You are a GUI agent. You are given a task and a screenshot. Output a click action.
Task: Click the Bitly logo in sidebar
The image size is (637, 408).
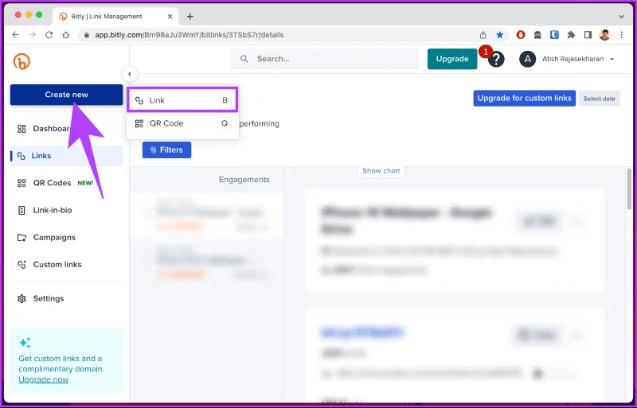tap(21, 61)
